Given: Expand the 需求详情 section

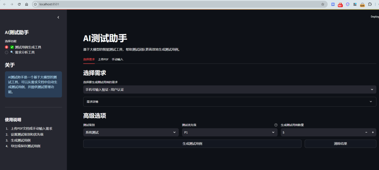Looking at the screenshot, I should pyautogui.click(x=230, y=101).
